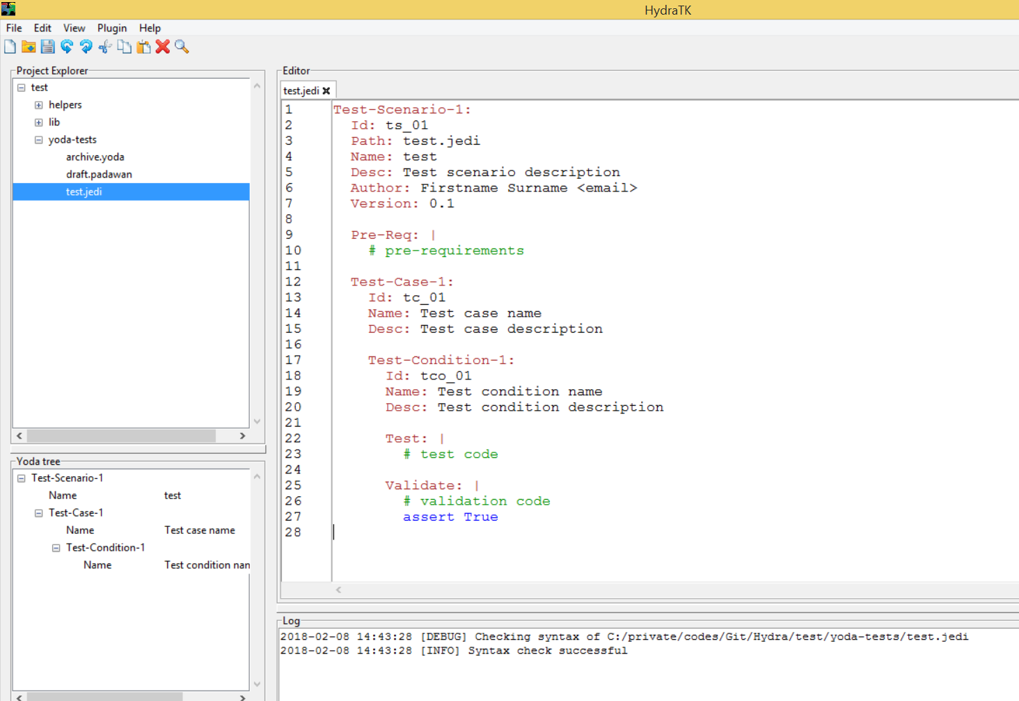Collapse the test project root node
This screenshot has height=701, width=1019.
point(22,88)
